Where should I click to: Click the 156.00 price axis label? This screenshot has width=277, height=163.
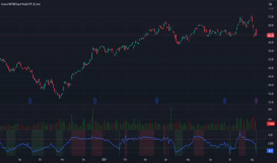(271, 51)
